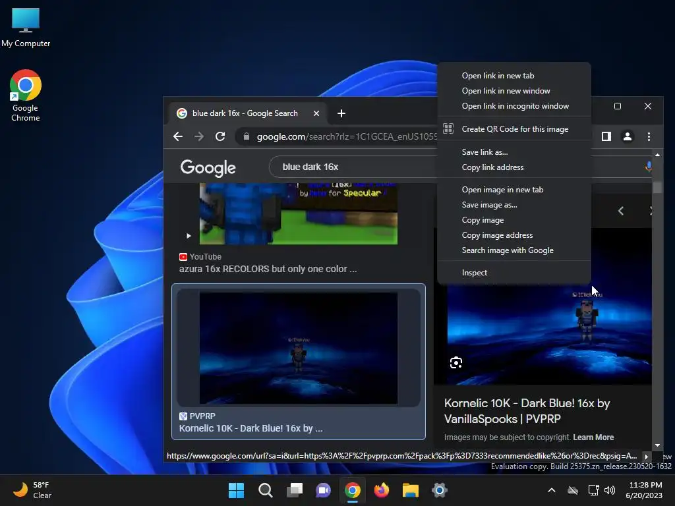Screen dimensions: 675x506
Task: Click the vertical scrollbar thumb
Action: pos(657,188)
